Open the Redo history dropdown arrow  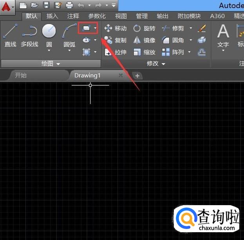coord(107,5)
